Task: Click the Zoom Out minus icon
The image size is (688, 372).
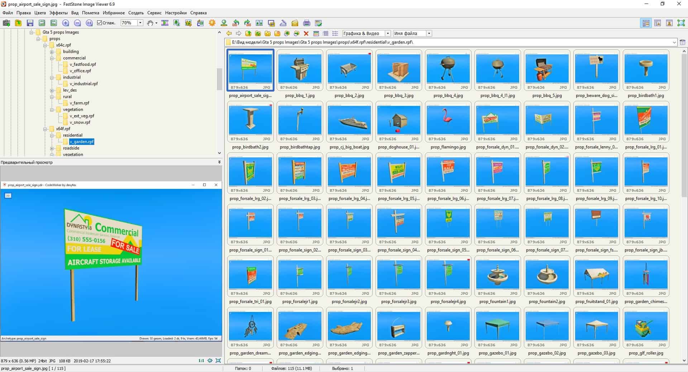Action: click(x=77, y=23)
